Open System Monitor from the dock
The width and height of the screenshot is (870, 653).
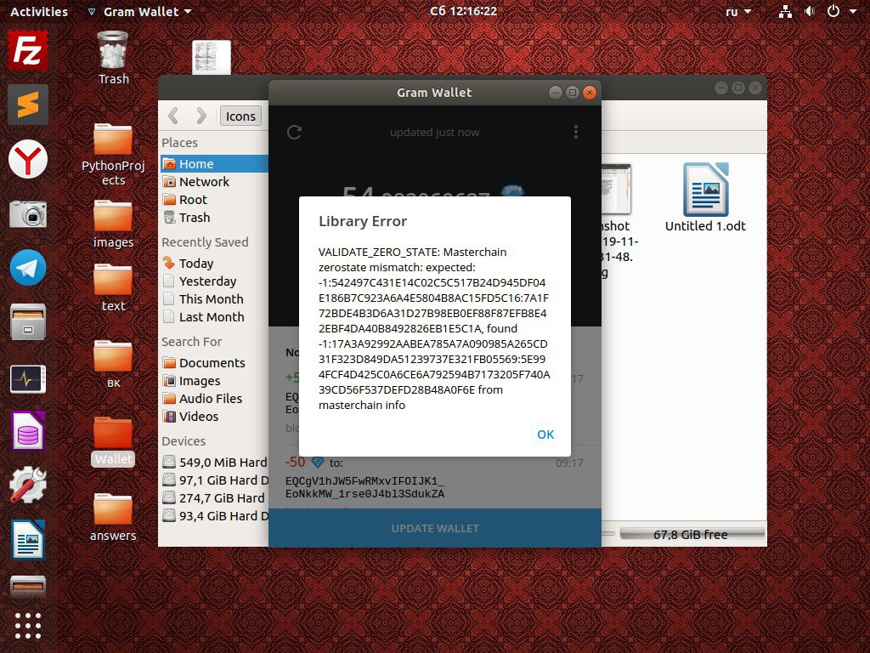pos(28,379)
